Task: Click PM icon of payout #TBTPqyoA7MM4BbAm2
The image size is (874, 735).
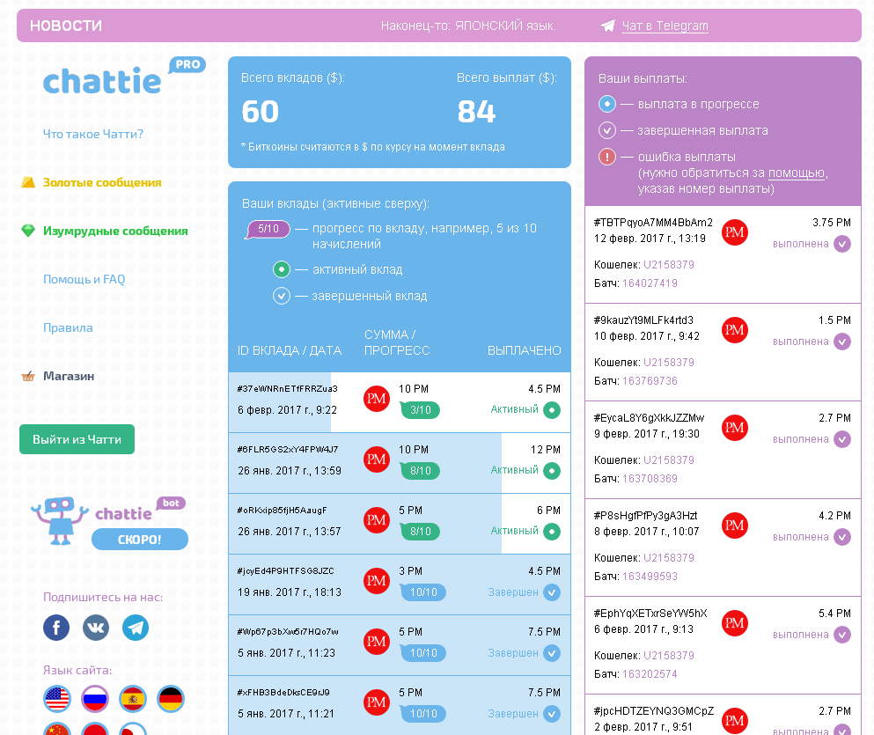Action: tap(735, 232)
